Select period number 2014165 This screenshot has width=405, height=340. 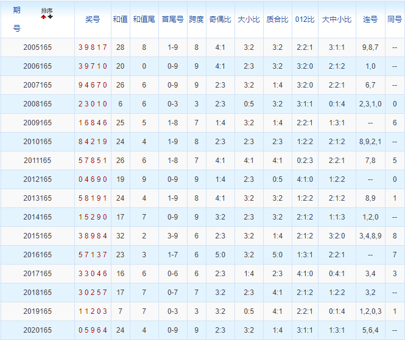[37, 217]
